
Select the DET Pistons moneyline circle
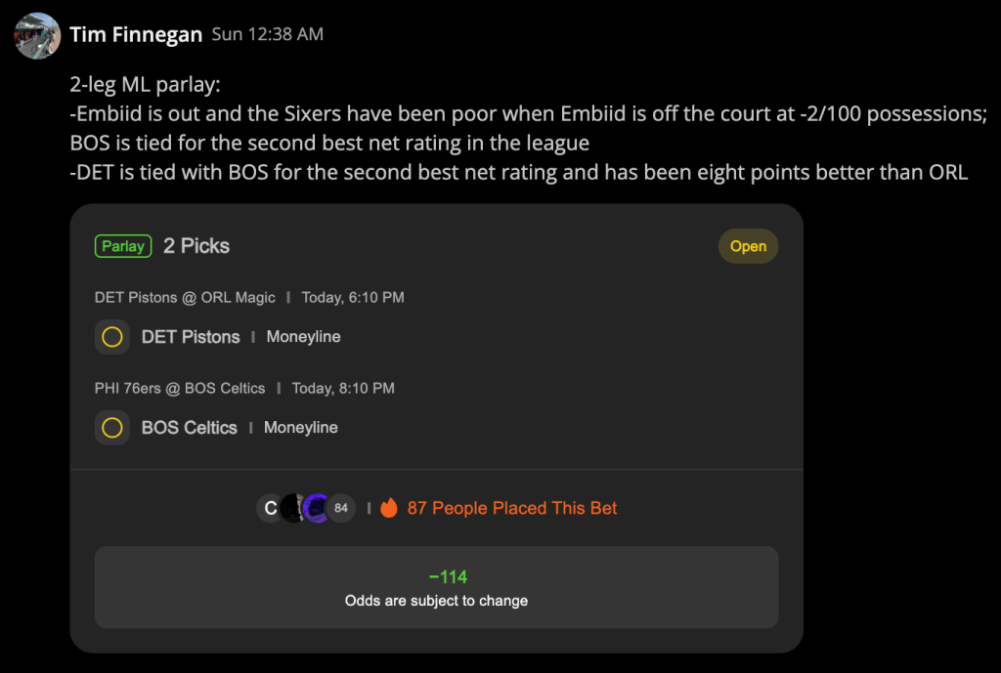[x=112, y=337]
